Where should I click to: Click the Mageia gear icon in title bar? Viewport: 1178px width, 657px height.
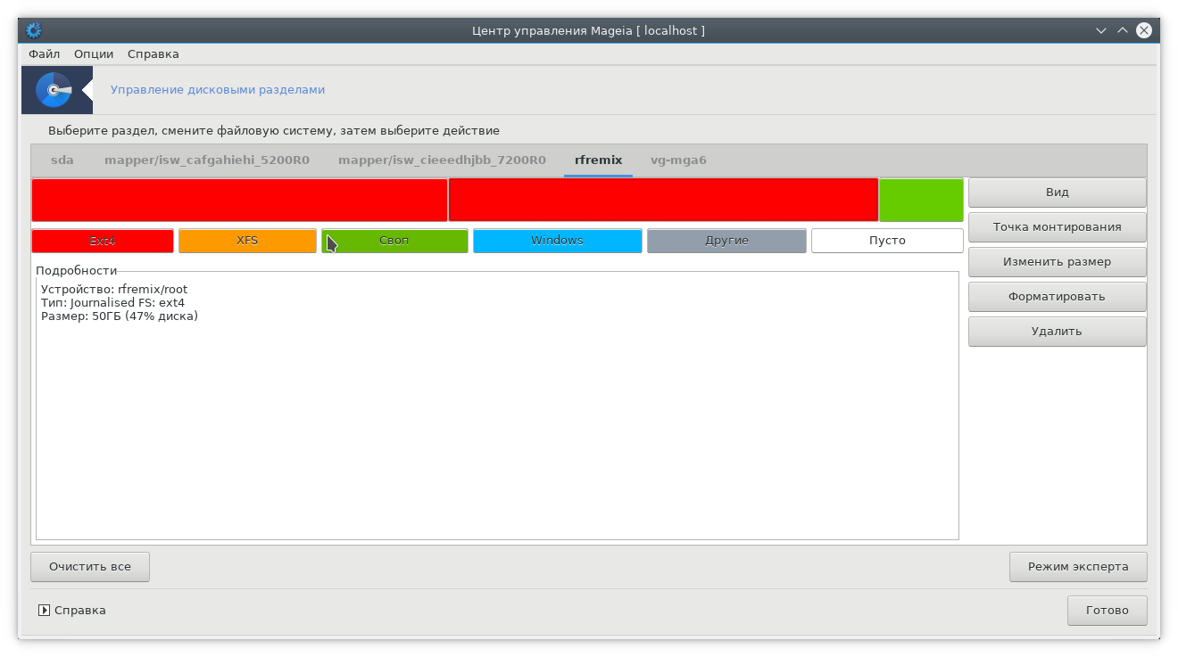[x=34, y=30]
